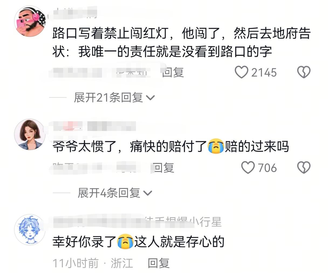Reply to the 幸好你录了 comment
328x273 pixels.
(x=159, y=263)
